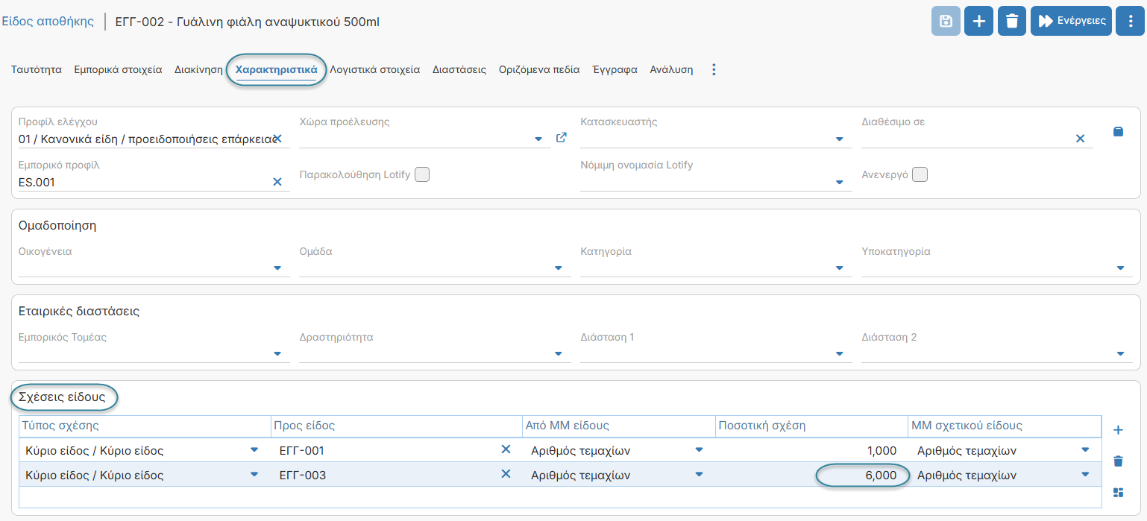Select the Χαρακτηριστικά tab
The image size is (1147, 521).
[277, 69]
